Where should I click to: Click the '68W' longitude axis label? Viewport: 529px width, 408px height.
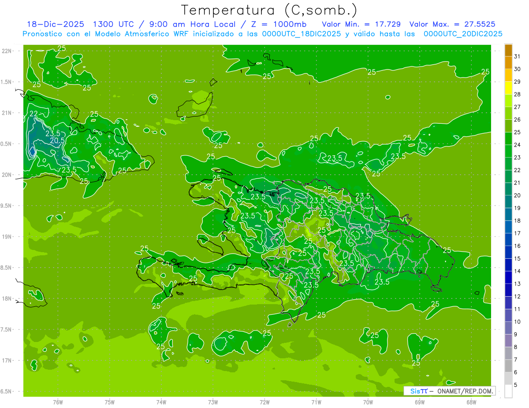click(471, 402)
